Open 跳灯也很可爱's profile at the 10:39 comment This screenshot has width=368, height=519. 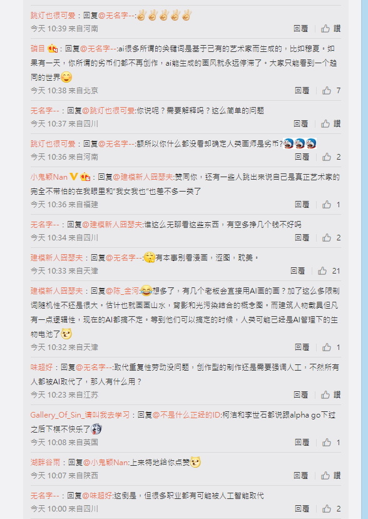(x=53, y=15)
